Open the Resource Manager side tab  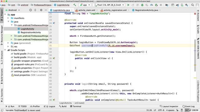(x=2, y=35)
